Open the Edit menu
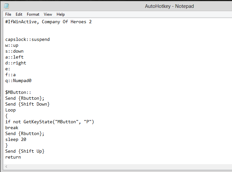This screenshot has width=232, height=172. point(19,14)
